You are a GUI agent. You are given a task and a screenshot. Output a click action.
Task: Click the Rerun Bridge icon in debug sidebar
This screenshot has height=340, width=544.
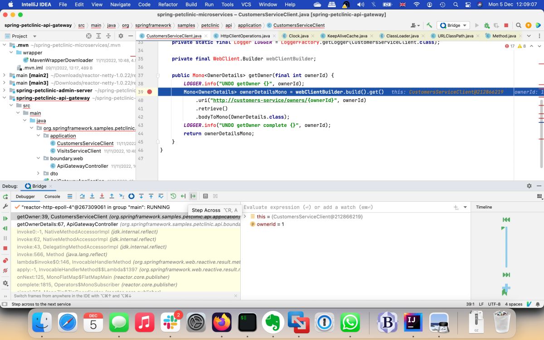pos(5,197)
